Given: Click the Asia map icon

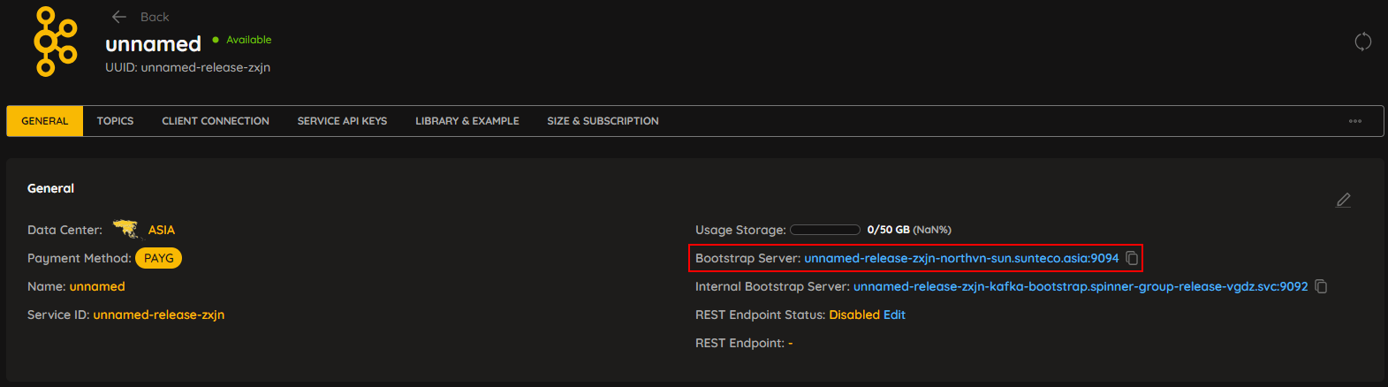Looking at the screenshot, I should pos(126,230).
